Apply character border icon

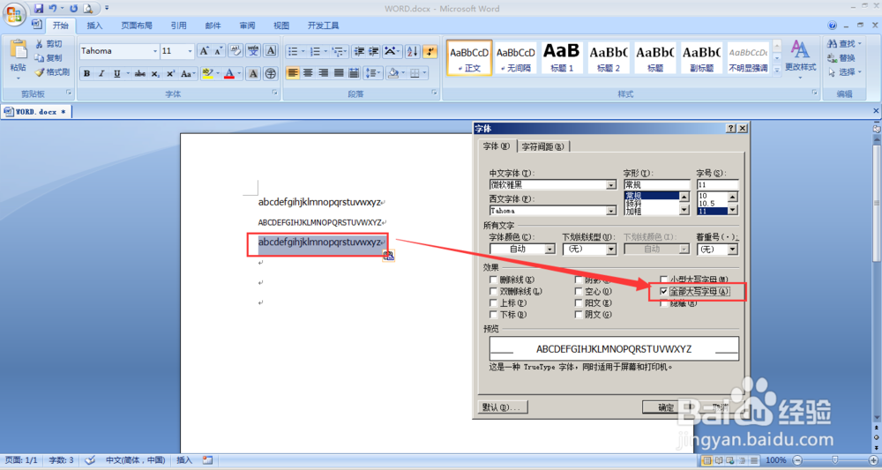tap(271, 51)
